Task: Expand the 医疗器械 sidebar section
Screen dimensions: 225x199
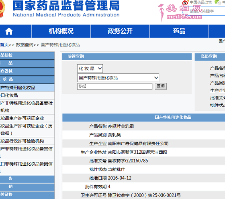Action: tap(27, 71)
